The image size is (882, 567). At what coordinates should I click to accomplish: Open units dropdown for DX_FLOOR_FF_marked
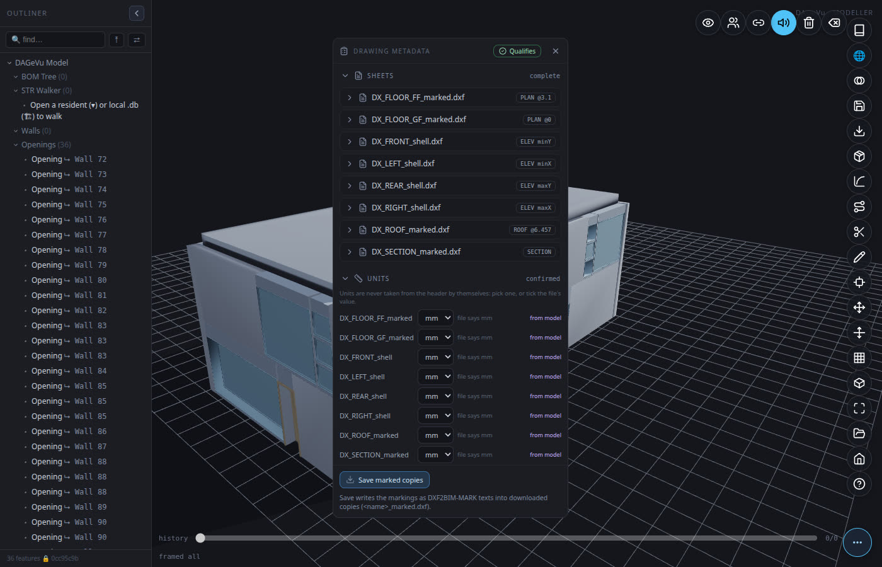coord(435,318)
